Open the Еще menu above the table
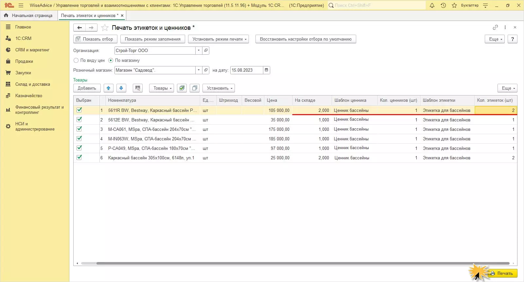The image size is (524, 282). (x=507, y=88)
